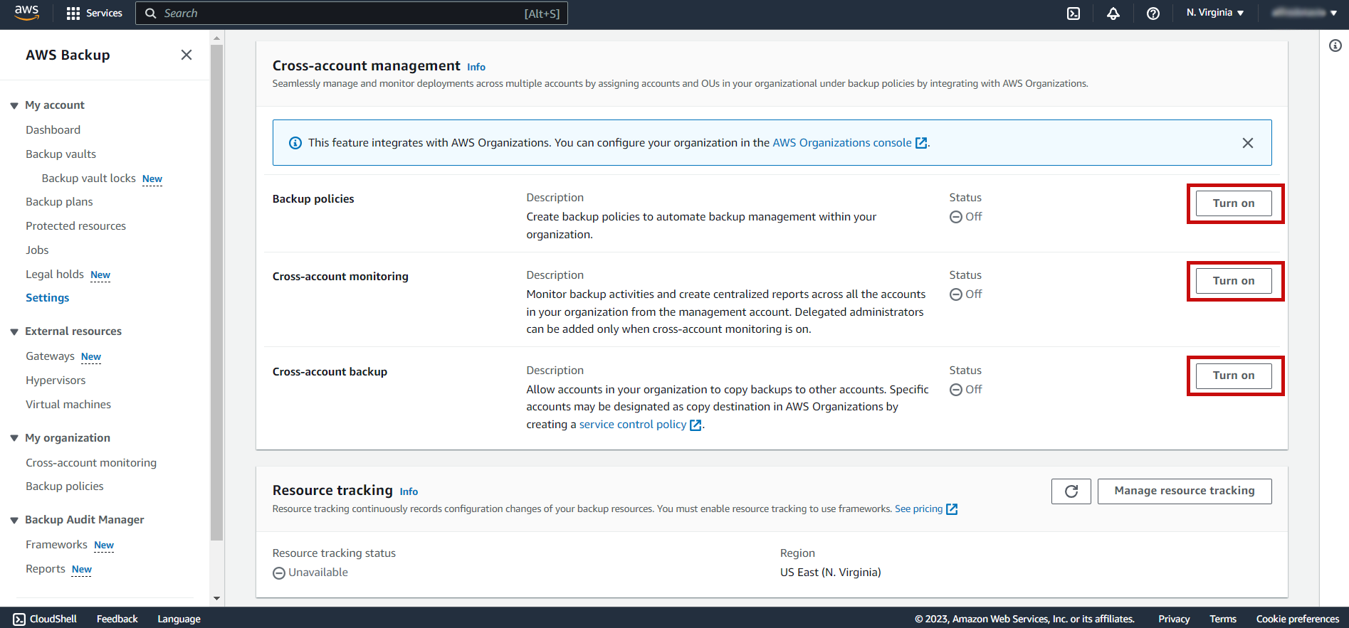Open Backup policies in sidebar
This screenshot has width=1349, height=628.
pyautogui.click(x=64, y=486)
